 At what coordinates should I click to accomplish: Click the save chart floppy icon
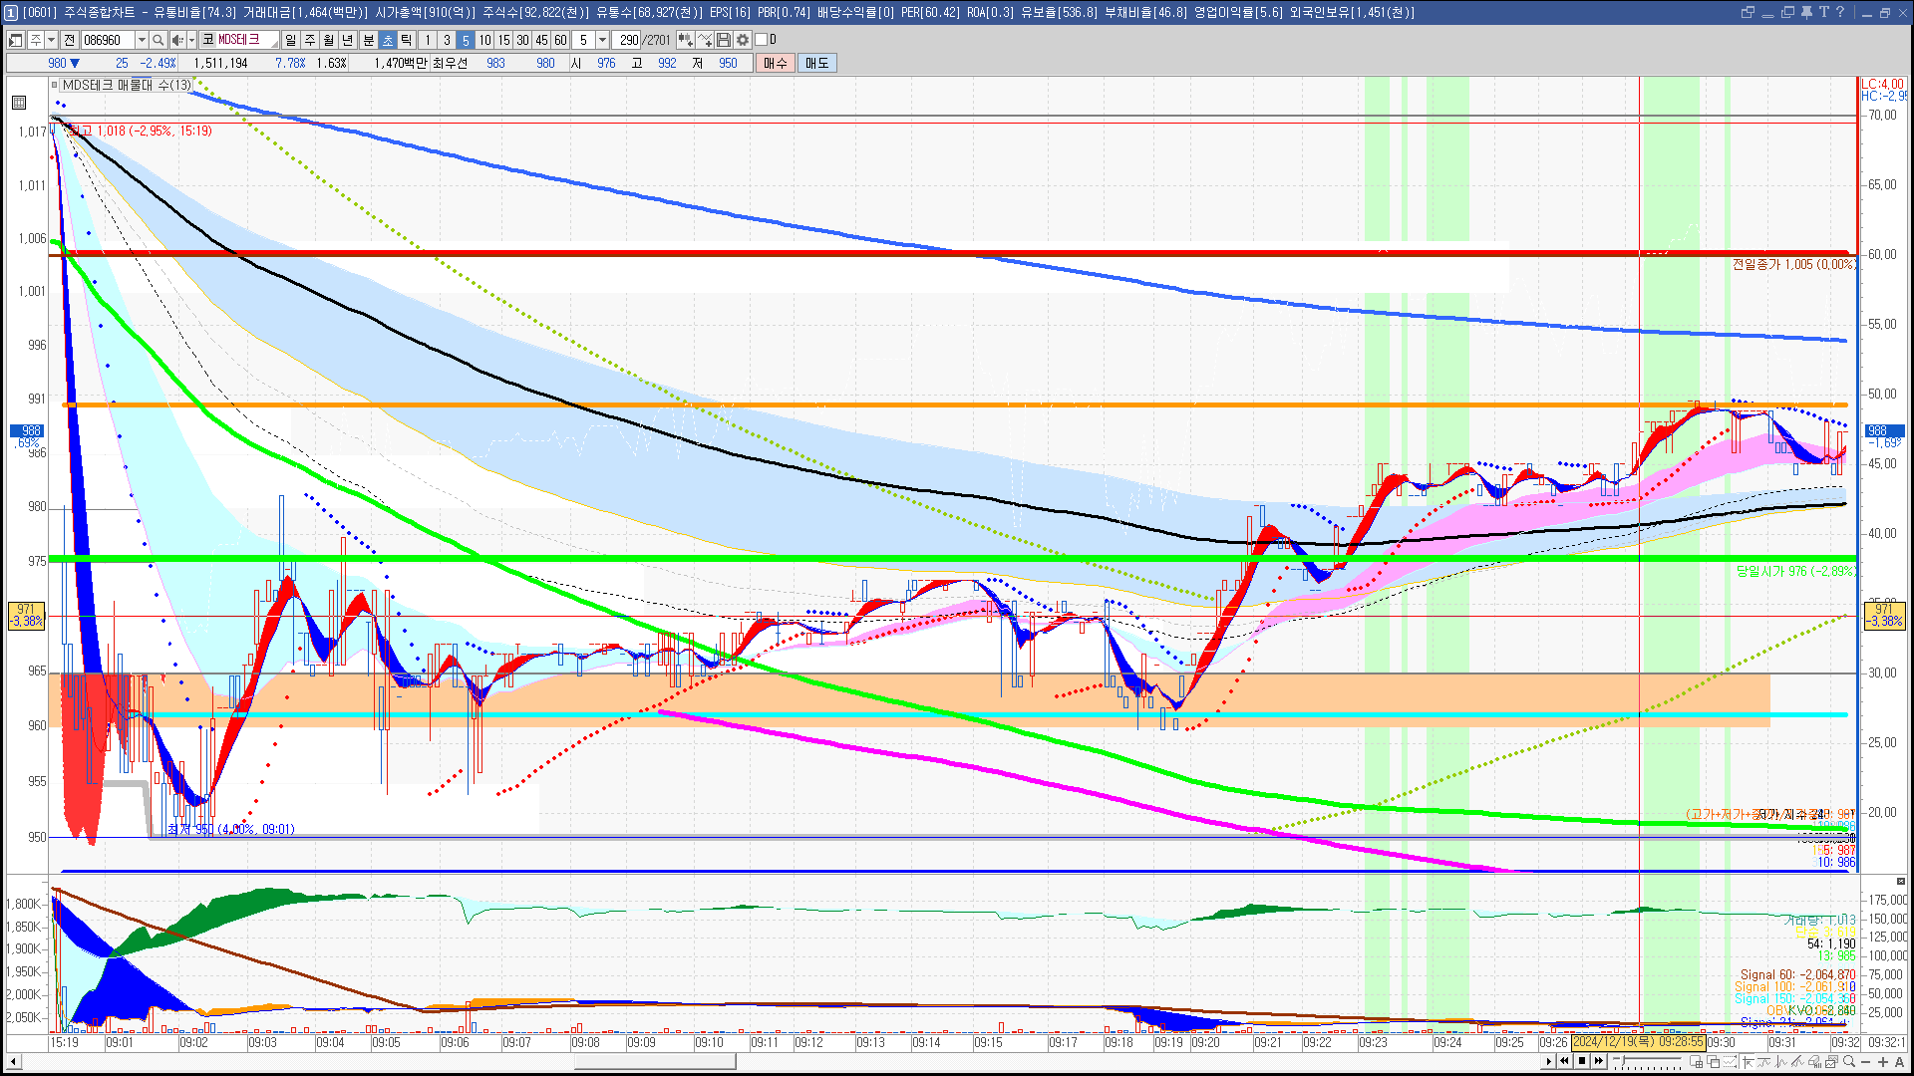724,40
